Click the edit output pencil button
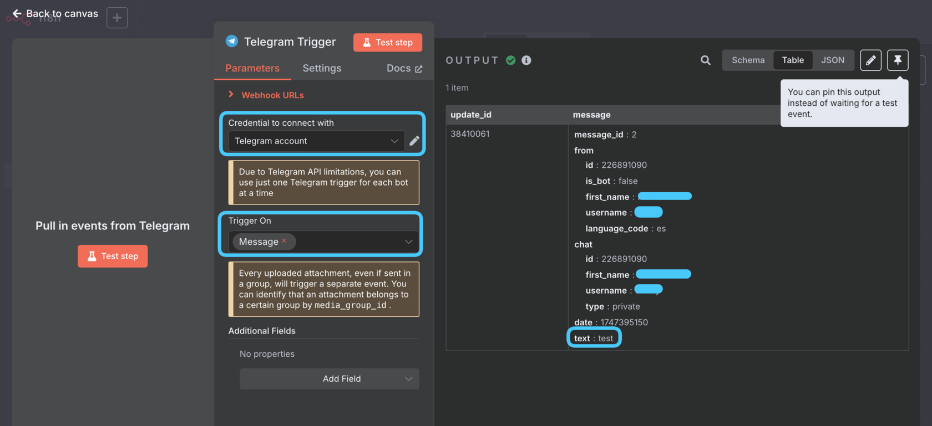The height and width of the screenshot is (426, 932). point(871,60)
